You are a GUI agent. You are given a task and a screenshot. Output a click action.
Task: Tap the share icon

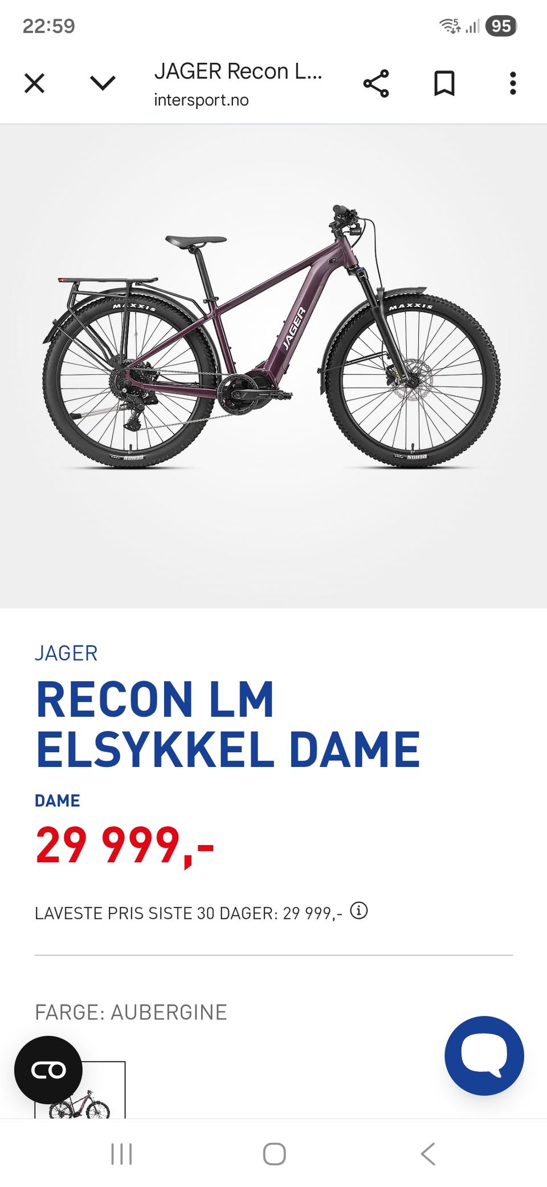(376, 83)
